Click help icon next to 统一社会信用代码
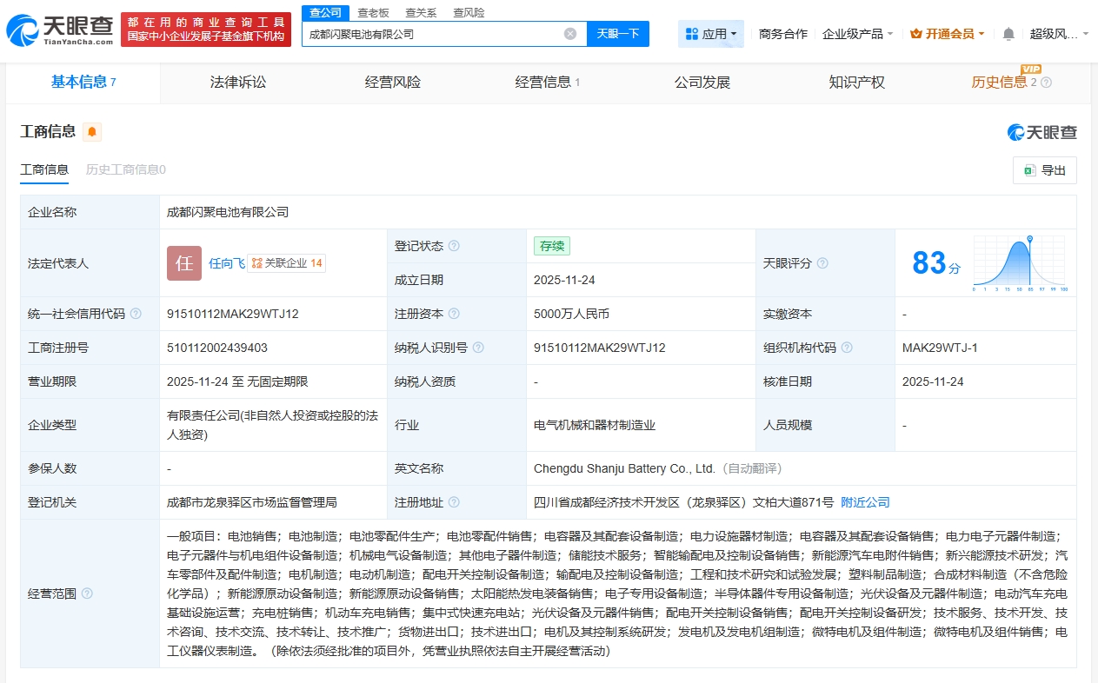 point(136,314)
